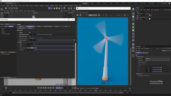
Task: Toggle Deformation Blur checkbox
Action: 30,36
